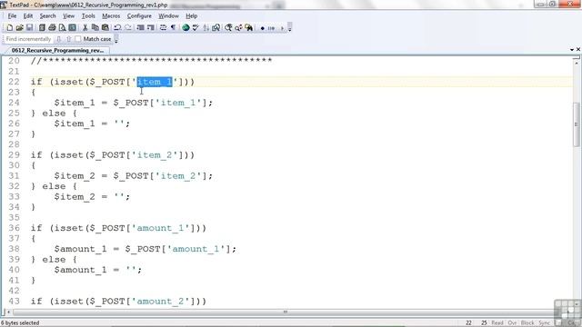
Task: Open Find in Files binoculars icon
Action: (x=248, y=28)
